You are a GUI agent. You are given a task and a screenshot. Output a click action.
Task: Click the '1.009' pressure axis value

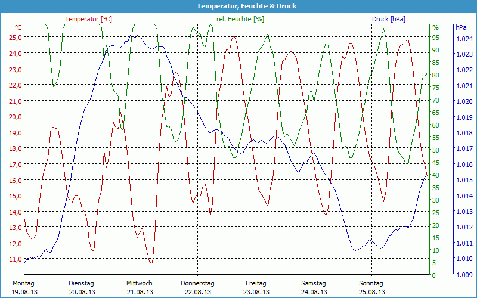[x=465, y=275]
